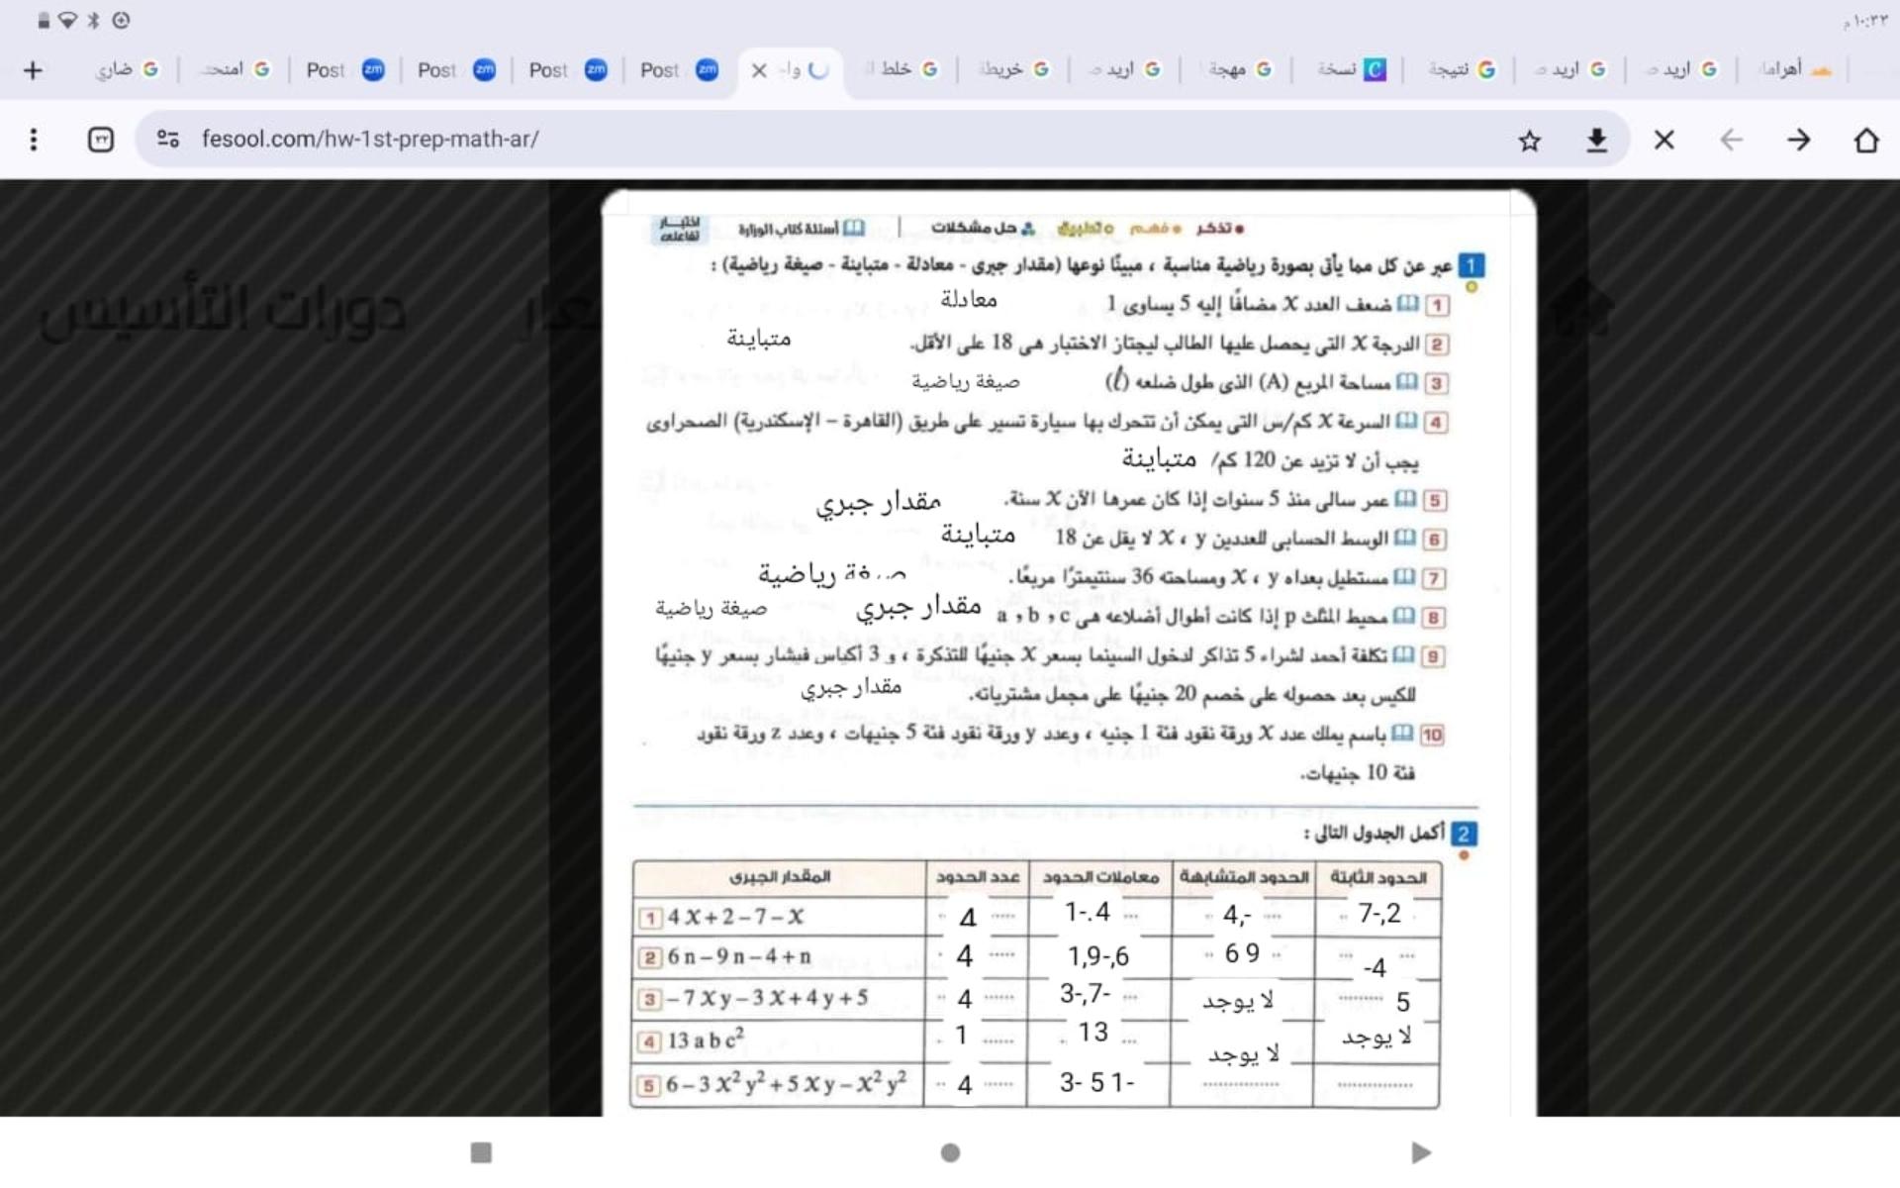Screen dimensions: 1900x1188
Task: Switch to the خلط Google tab
Action: [x=902, y=69]
